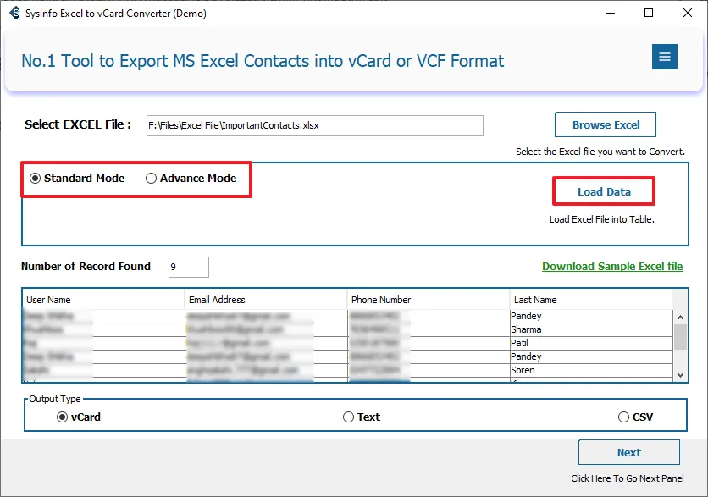The width and height of the screenshot is (708, 497).
Task: Click the Excel file path field
Action: tap(314, 125)
